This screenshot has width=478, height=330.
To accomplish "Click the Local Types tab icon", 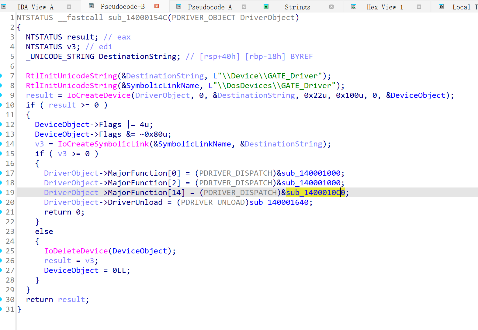I will coord(441,7).
